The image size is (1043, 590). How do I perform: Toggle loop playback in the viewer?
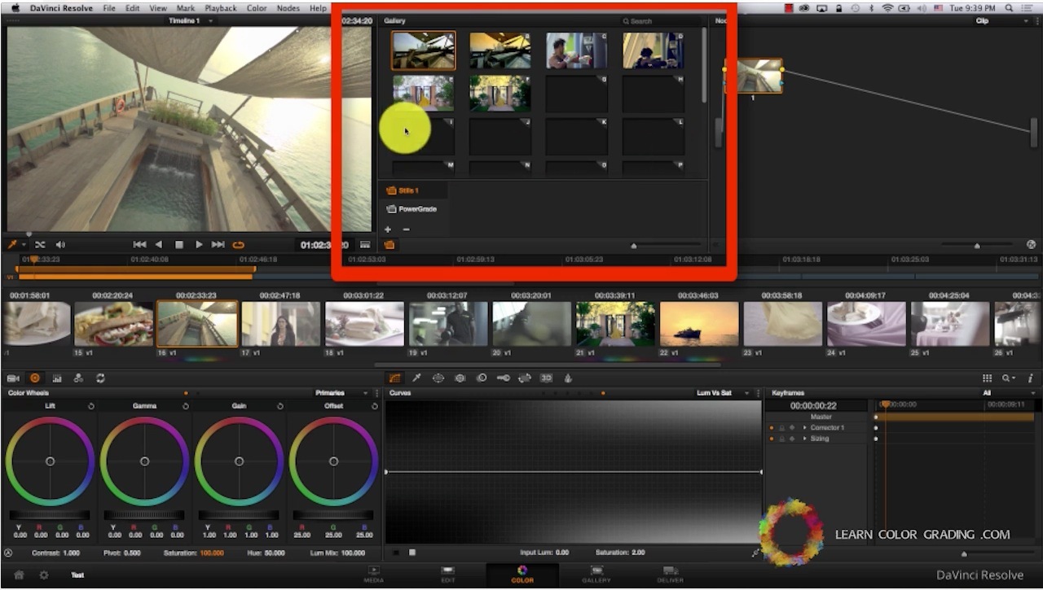239,245
